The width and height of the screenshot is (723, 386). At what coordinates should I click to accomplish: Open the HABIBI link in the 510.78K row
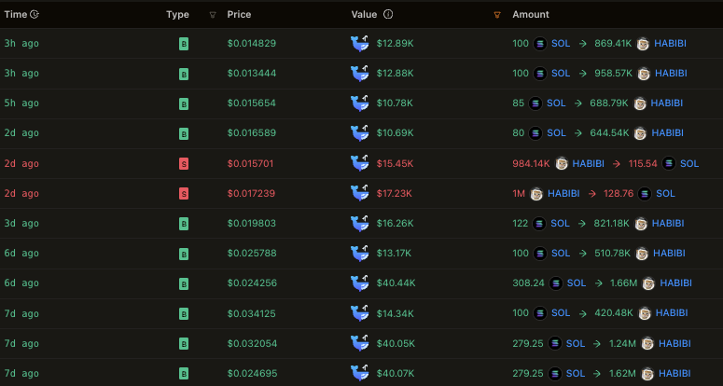tap(669, 254)
